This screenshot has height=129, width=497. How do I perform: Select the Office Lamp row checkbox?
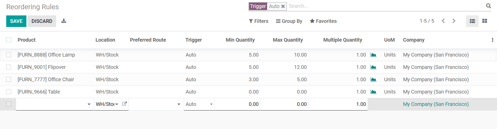(x=9, y=55)
